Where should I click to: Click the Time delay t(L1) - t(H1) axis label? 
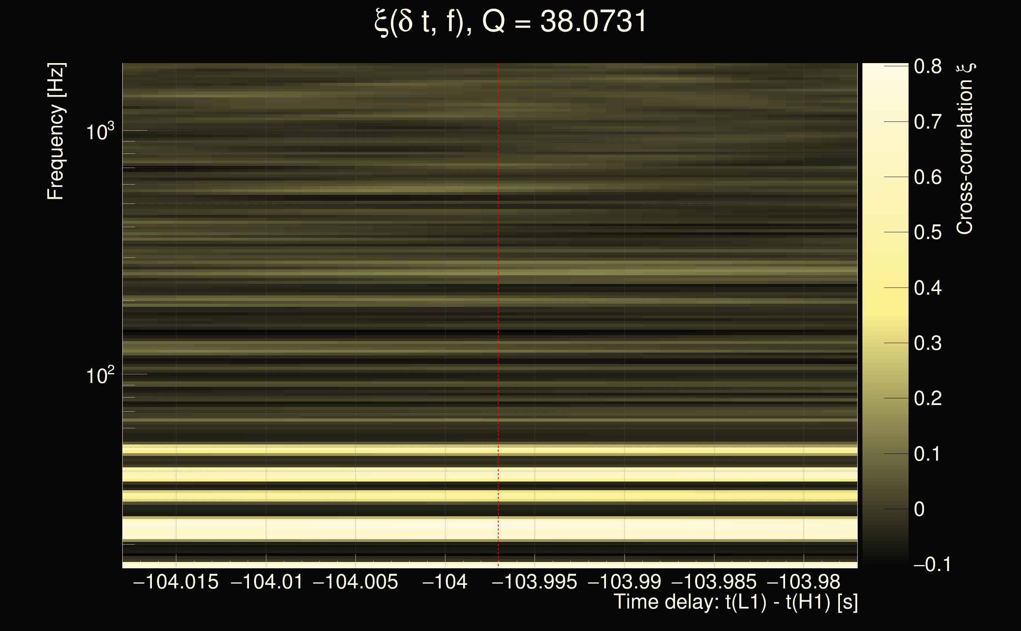tap(735, 602)
